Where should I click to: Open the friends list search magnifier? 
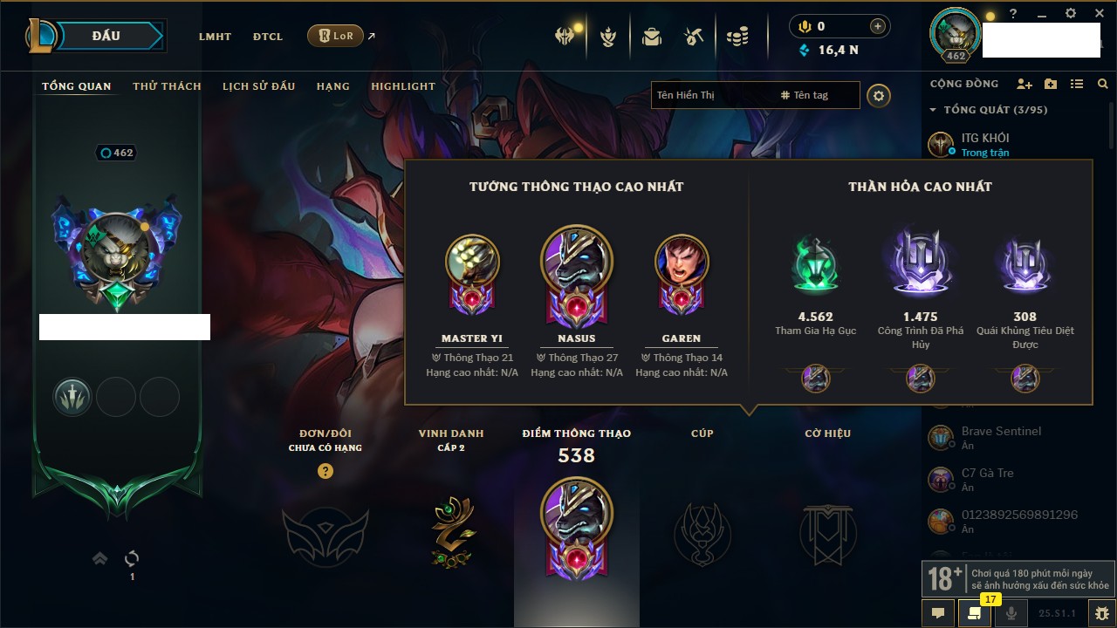1103,84
